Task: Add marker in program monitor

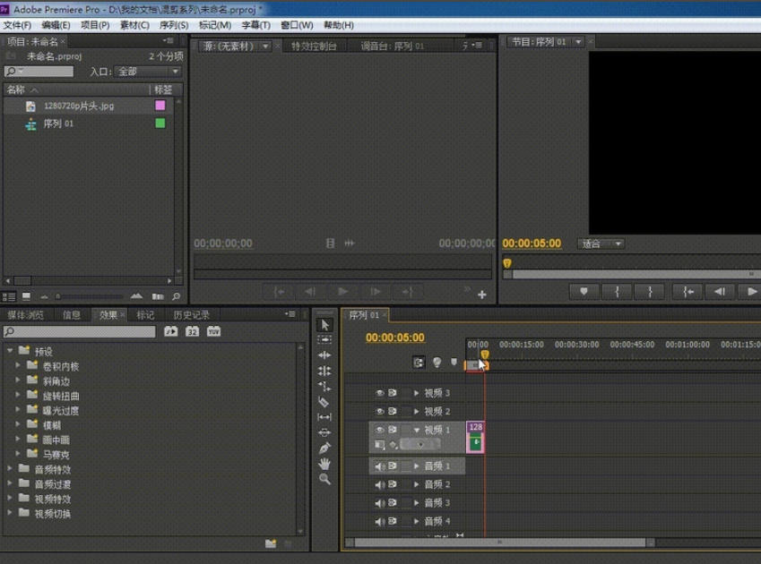Action: (x=584, y=291)
